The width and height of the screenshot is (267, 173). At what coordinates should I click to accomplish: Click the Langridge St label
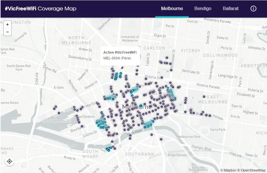[228, 76]
